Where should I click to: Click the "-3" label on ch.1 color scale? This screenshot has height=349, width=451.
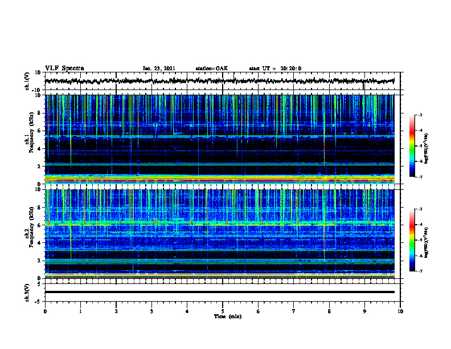click(420, 115)
